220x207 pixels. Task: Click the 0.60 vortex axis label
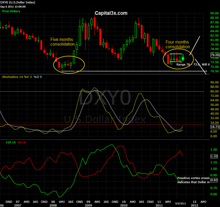(x=213, y=194)
